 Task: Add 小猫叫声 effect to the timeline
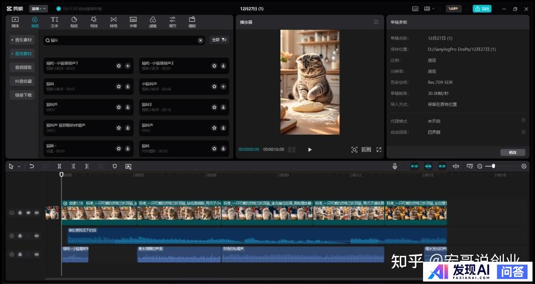pyautogui.click(x=223, y=87)
